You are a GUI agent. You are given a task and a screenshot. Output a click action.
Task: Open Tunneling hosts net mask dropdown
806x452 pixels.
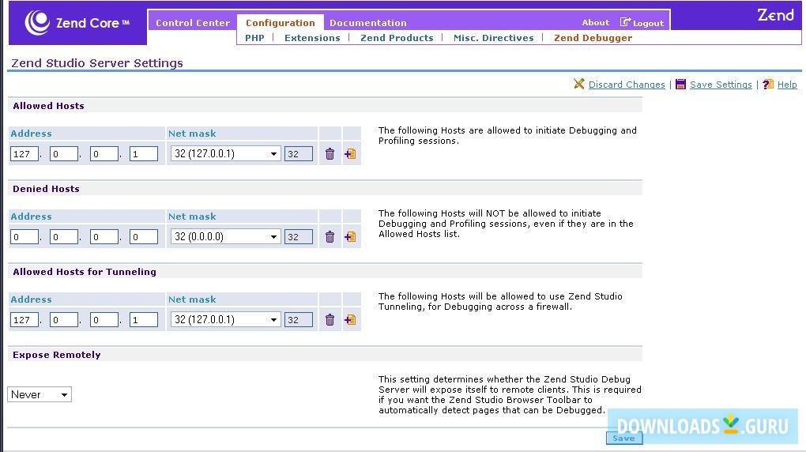coord(226,320)
